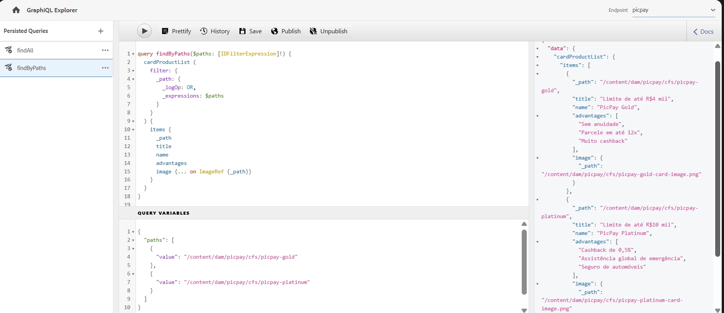Click the picpay-gold-card-image.png path
This screenshot has height=313, width=724.
pos(621,174)
